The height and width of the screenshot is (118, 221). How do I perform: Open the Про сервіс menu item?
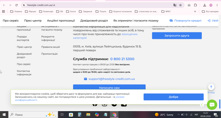[11, 21]
